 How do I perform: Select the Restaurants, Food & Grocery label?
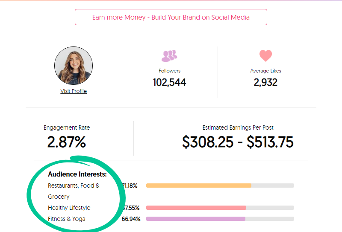(74, 191)
